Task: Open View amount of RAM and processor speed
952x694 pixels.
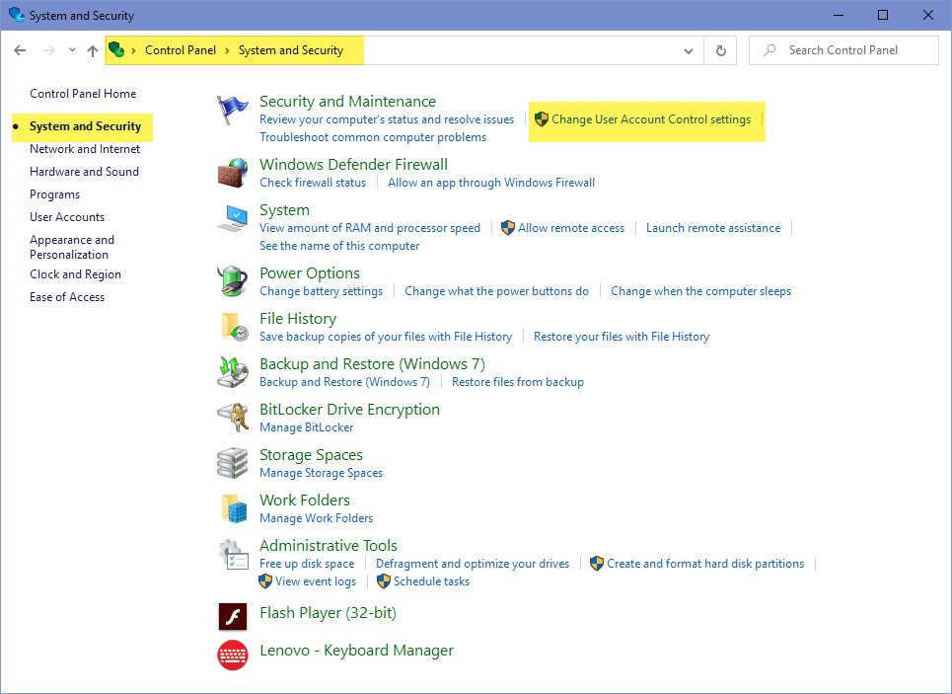Action: [x=370, y=228]
